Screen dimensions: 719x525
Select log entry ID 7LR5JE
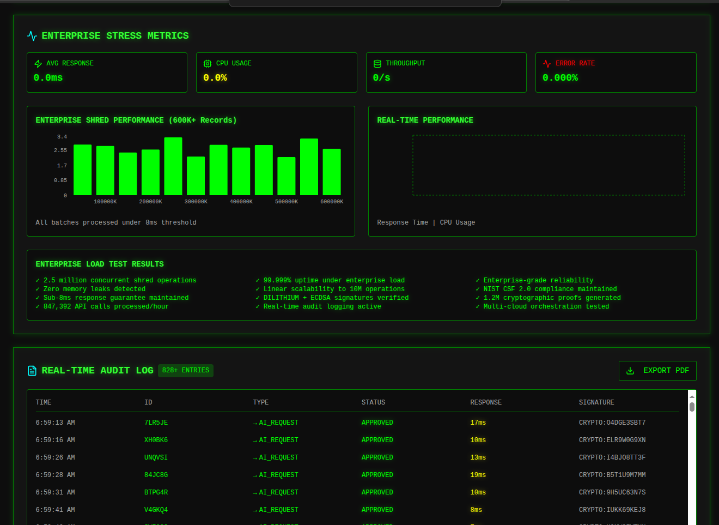point(156,423)
